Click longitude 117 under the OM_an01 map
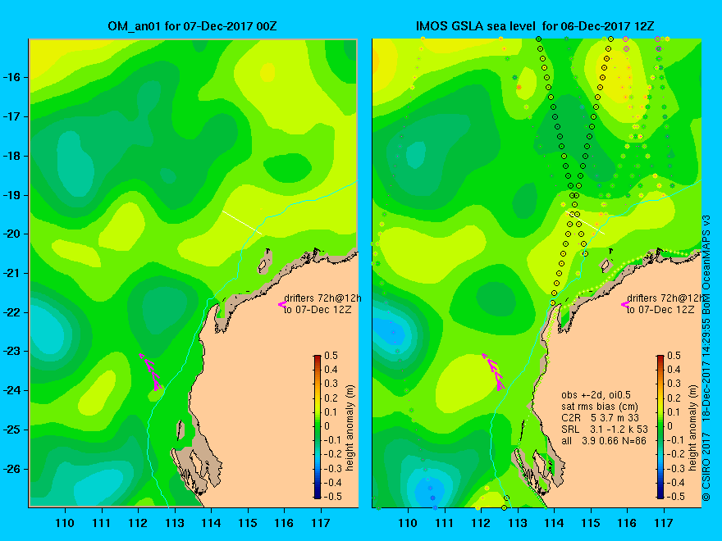The width and height of the screenshot is (722, 541). click(x=321, y=523)
